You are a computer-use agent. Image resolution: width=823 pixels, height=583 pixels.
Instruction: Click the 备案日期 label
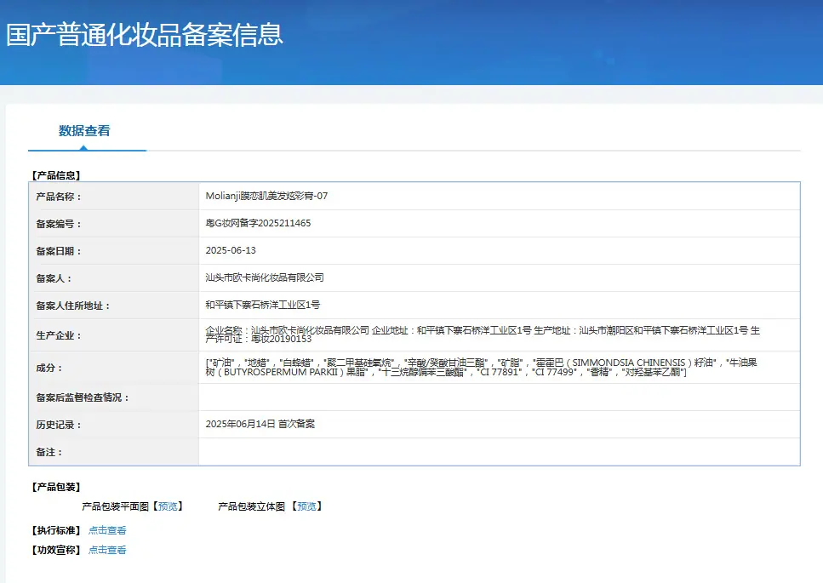[58, 251]
